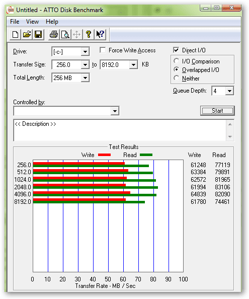Open a saved benchmark file icon
Screen dimensions: 249x299
(x=27, y=35)
